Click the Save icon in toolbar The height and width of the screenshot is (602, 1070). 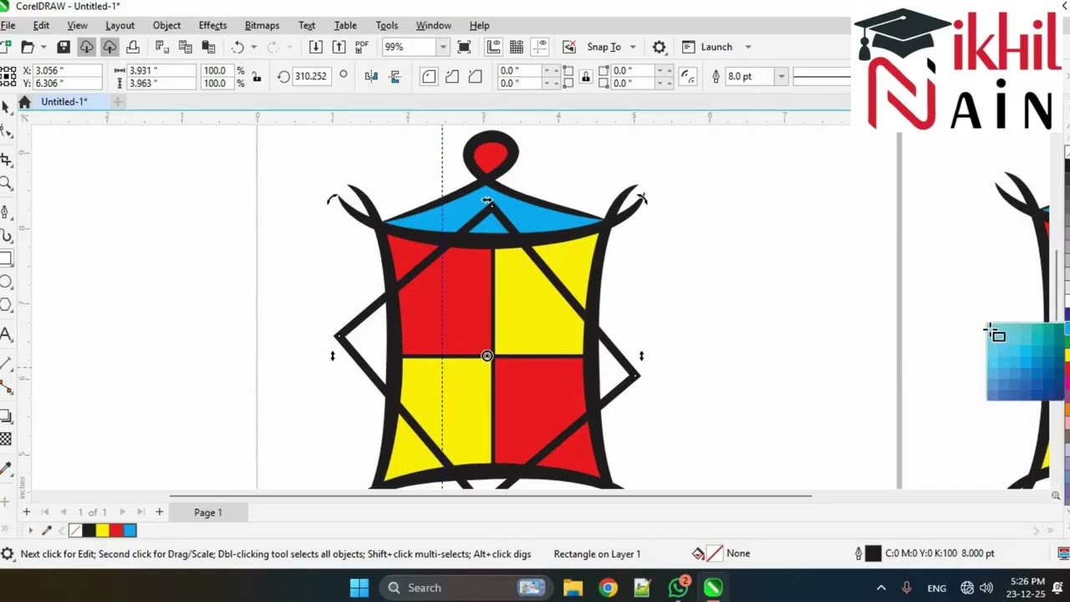point(64,48)
